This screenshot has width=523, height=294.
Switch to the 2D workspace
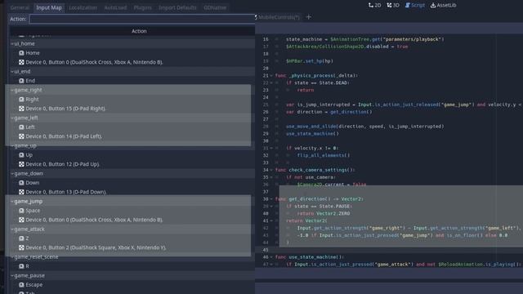tap(374, 6)
